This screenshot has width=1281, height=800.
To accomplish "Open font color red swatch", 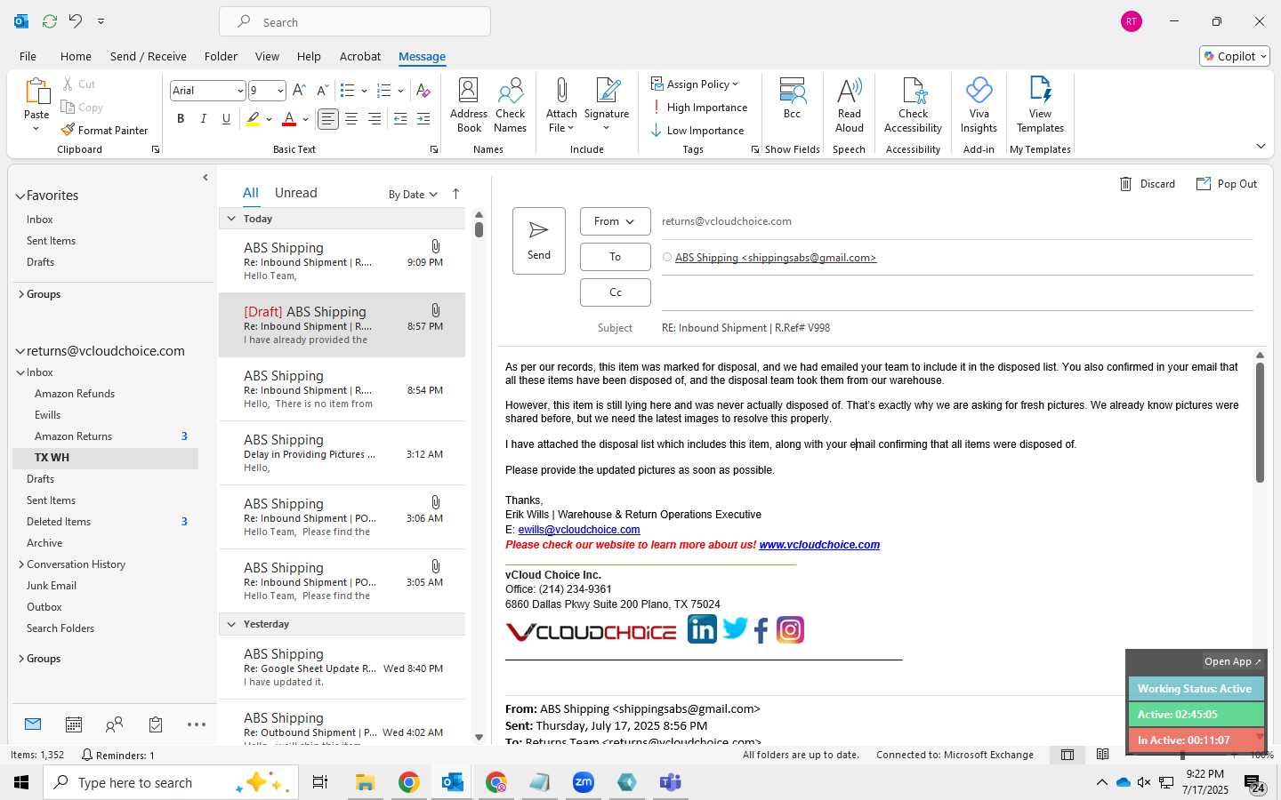I will coord(289,119).
